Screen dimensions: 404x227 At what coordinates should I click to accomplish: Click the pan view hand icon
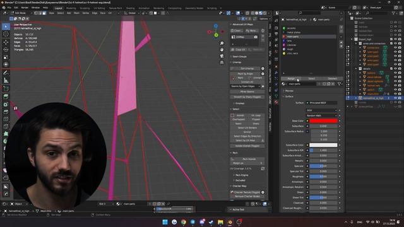[222, 49]
